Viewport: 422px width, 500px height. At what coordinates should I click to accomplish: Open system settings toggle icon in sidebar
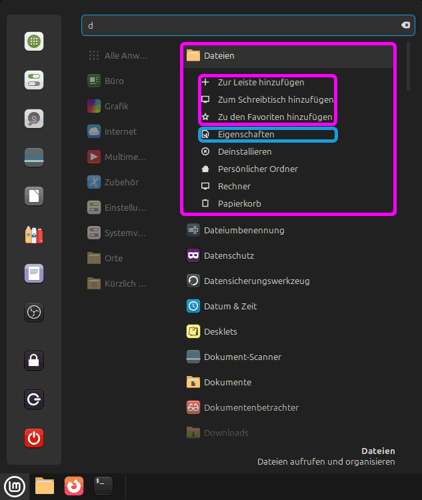34,80
